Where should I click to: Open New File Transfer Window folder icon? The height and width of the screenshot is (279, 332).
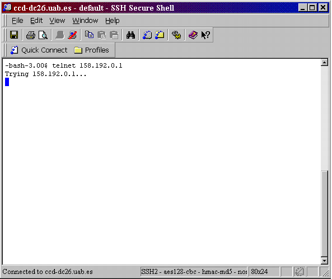tap(160, 35)
